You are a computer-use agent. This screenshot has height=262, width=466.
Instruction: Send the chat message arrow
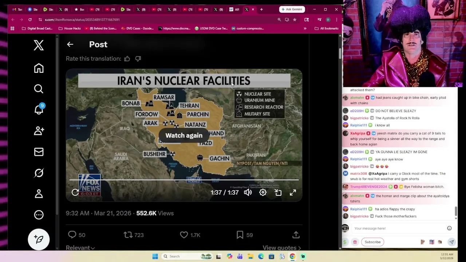[451, 242]
